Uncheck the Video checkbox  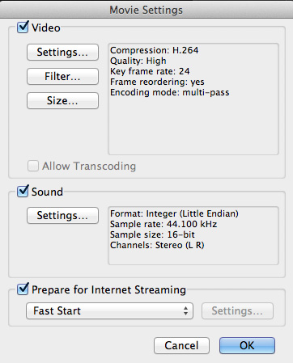click(x=23, y=27)
